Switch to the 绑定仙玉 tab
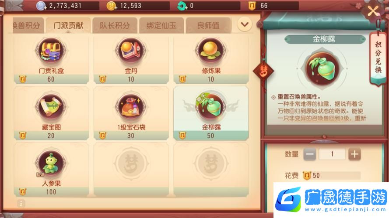This screenshot has width=389, height=218. [161, 25]
